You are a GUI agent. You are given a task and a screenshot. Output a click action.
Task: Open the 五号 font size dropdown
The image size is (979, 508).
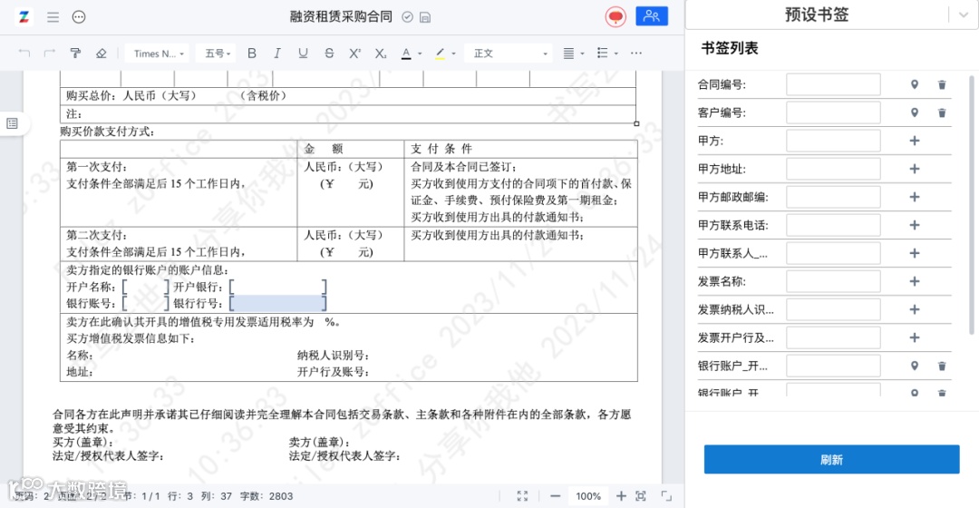tap(218, 54)
